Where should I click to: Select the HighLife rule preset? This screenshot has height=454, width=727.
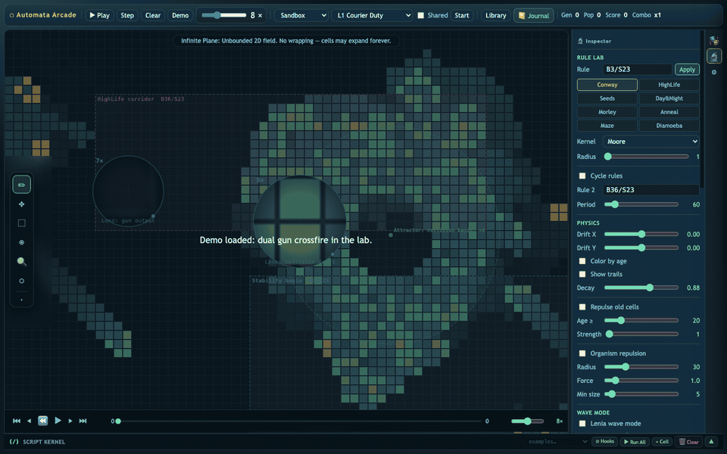tap(669, 85)
